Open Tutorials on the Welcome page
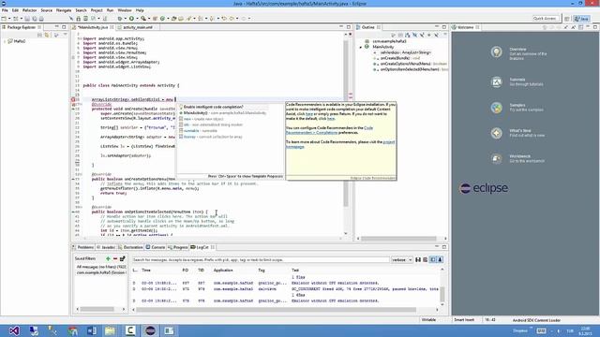Screen dimensions: 600x337 (517, 81)
